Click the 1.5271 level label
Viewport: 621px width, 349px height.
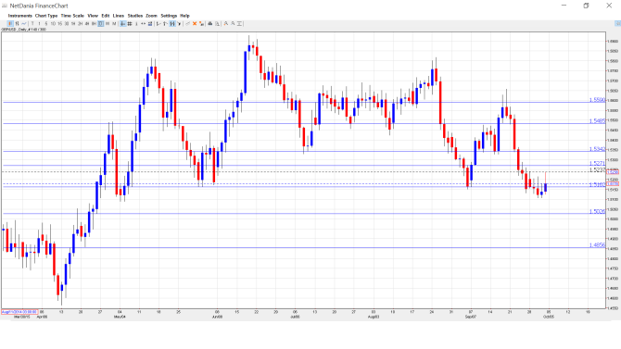[x=597, y=164]
